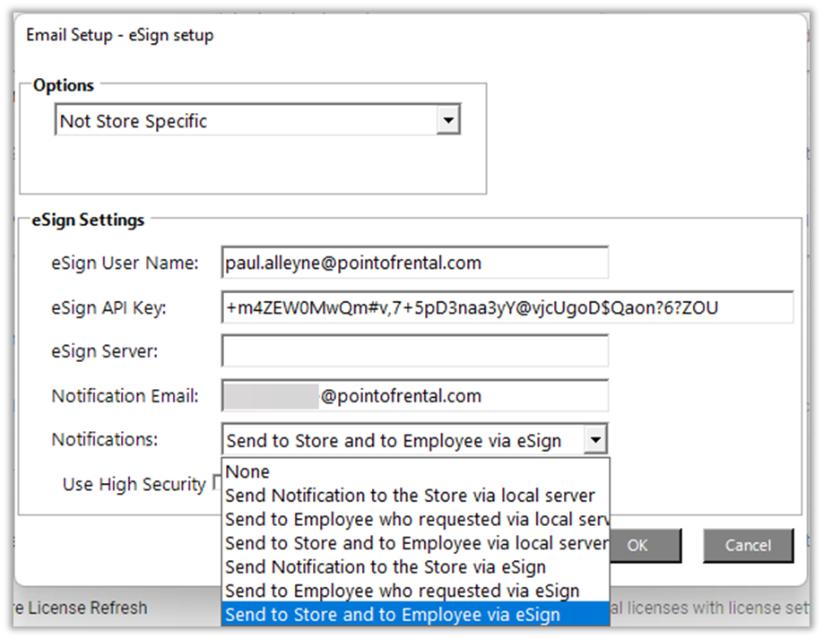Screen dimensions: 823x639
Task: Pick Send to Employee who requested via local server
Action: (416, 520)
